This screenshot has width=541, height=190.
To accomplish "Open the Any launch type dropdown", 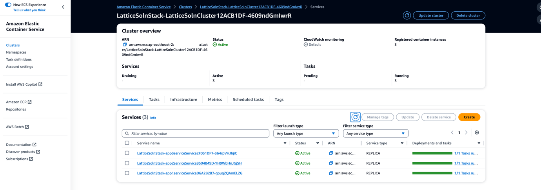I will point(306,133).
